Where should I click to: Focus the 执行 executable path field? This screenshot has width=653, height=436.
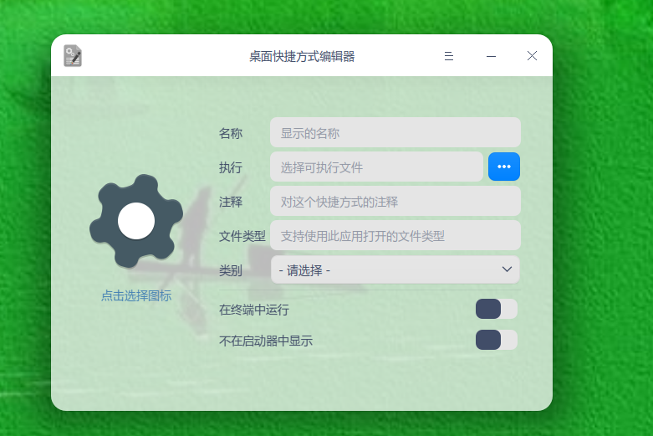click(x=376, y=167)
